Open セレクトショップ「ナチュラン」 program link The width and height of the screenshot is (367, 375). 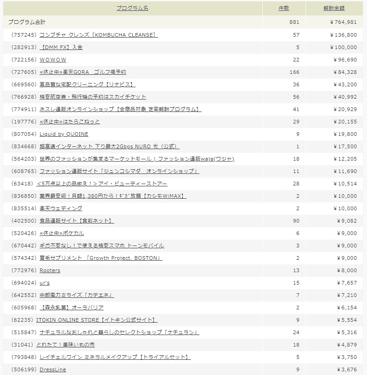click(119, 333)
